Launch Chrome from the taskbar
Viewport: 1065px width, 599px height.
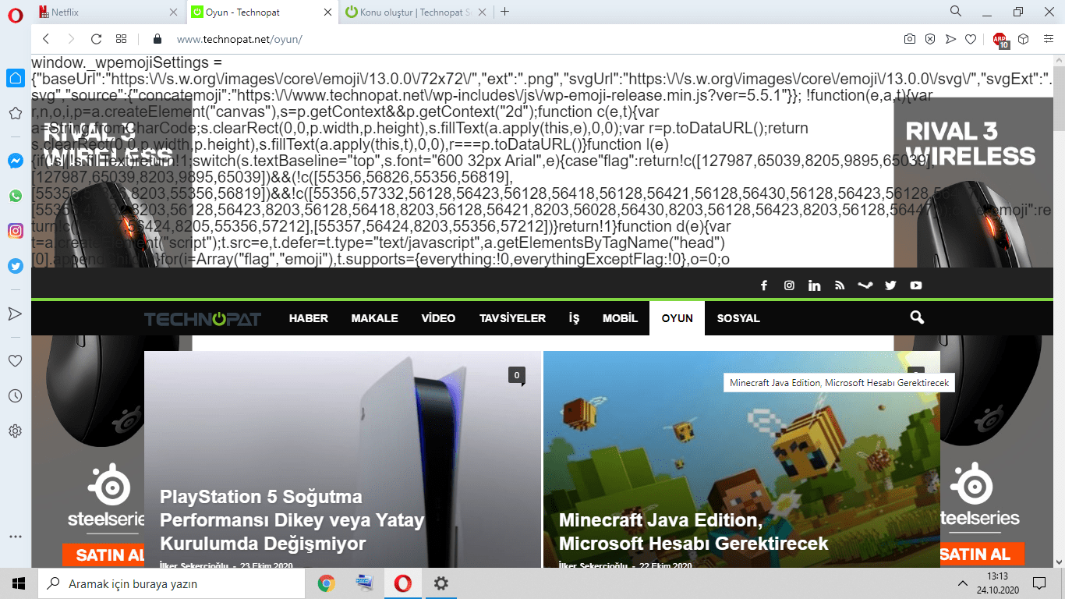tap(327, 583)
